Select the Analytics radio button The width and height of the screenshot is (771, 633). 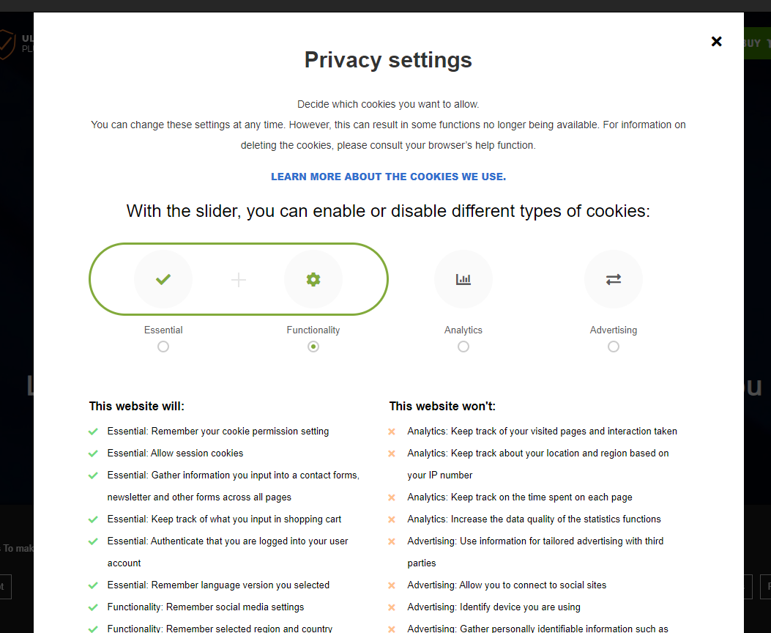pos(463,347)
